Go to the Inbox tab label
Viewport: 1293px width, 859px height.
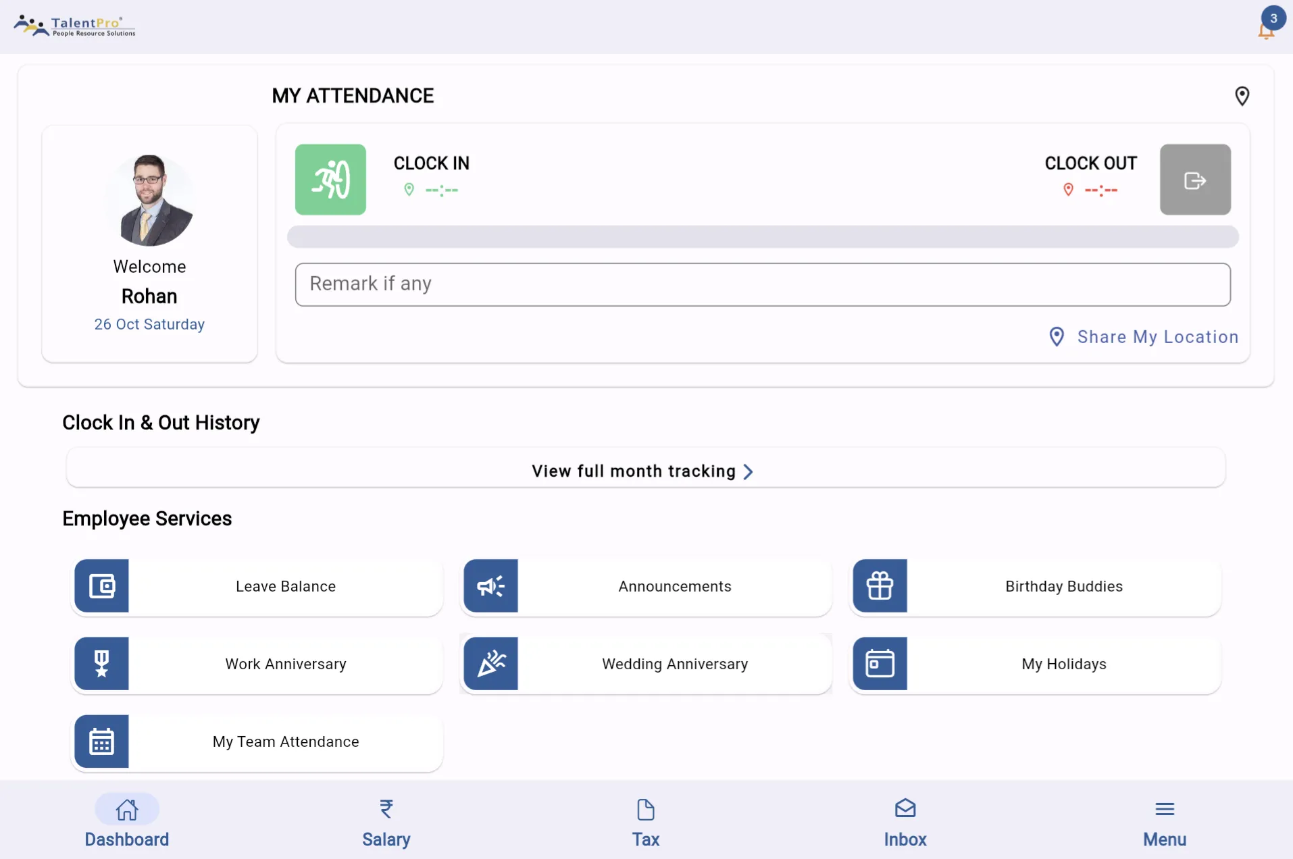click(x=905, y=839)
